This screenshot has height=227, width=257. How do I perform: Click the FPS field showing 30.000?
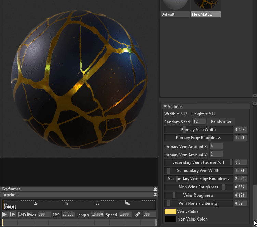point(68,214)
